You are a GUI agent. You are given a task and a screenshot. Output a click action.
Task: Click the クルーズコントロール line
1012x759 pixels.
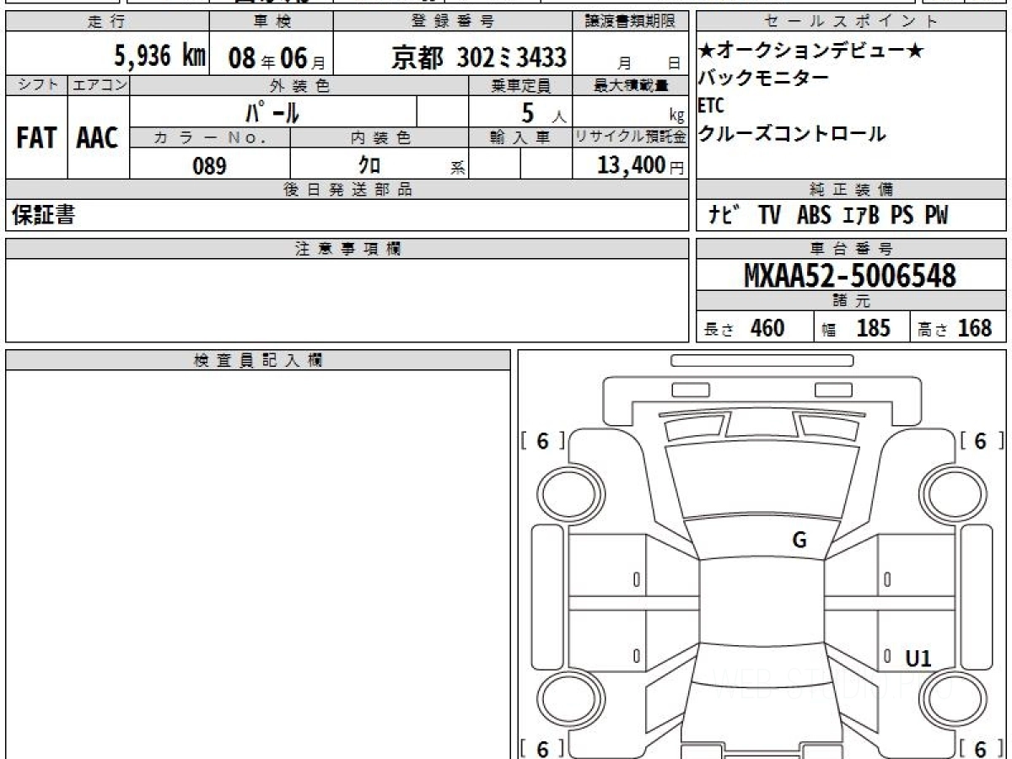pyautogui.click(x=792, y=133)
